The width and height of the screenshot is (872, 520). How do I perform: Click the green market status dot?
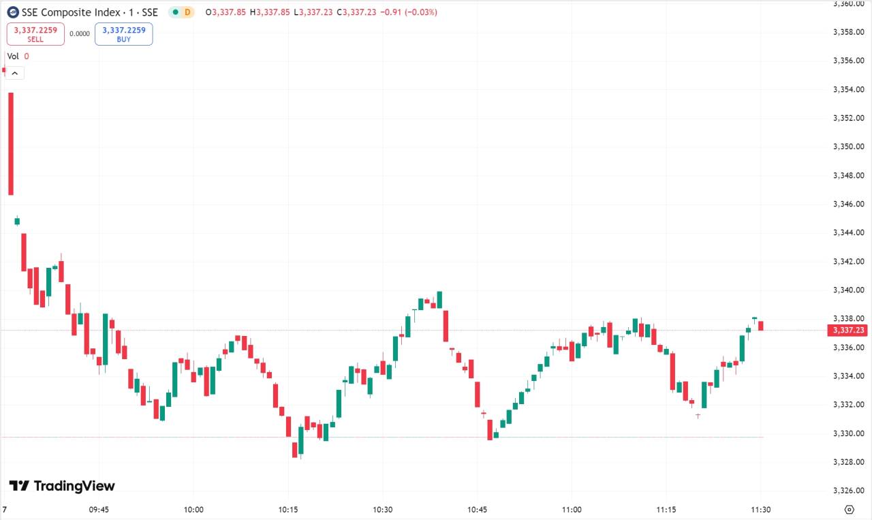175,12
